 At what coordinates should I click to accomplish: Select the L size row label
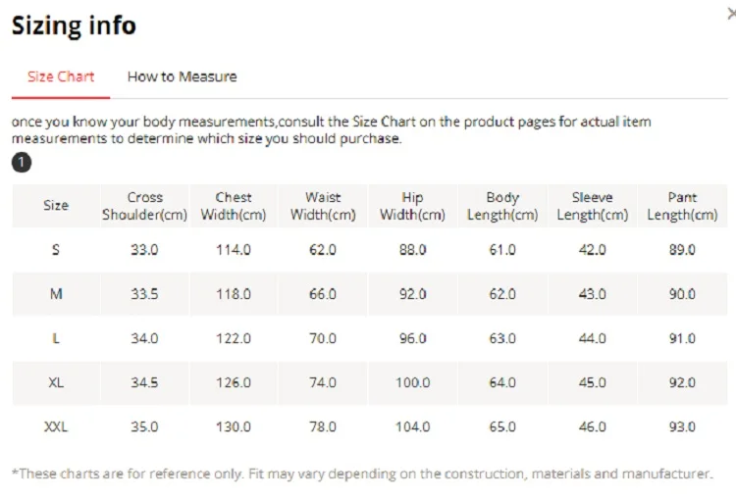click(x=56, y=338)
